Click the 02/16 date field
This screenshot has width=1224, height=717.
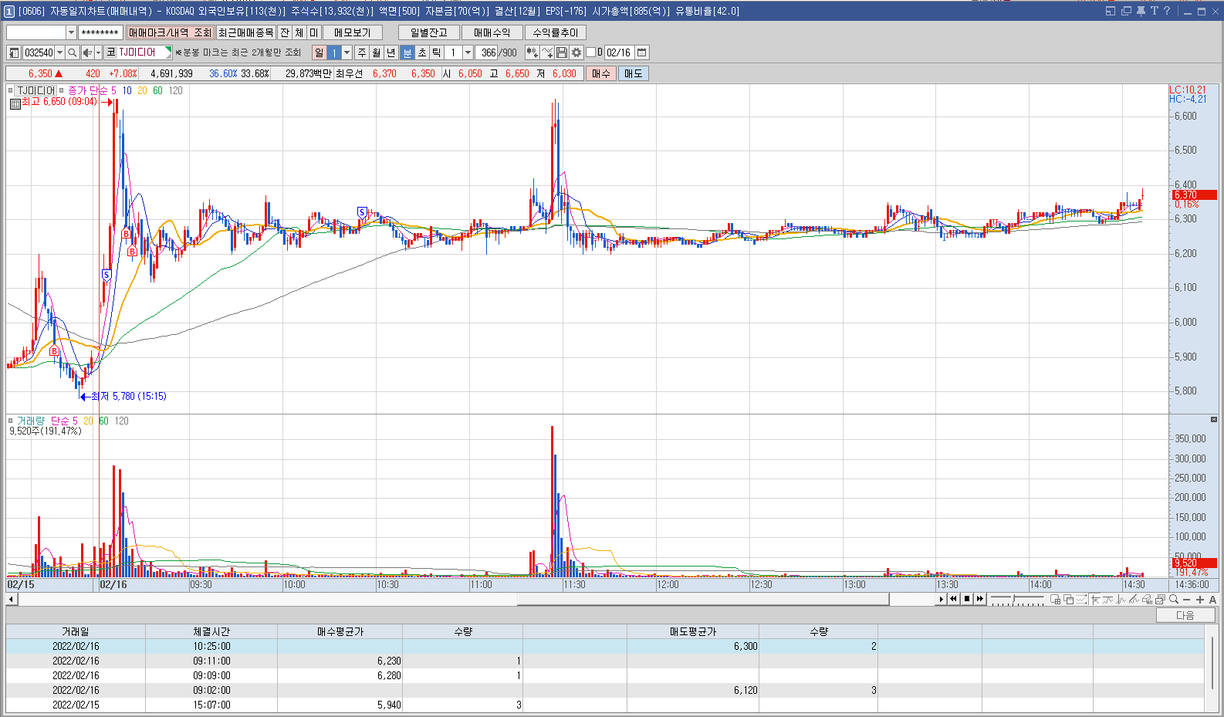[619, 52]
